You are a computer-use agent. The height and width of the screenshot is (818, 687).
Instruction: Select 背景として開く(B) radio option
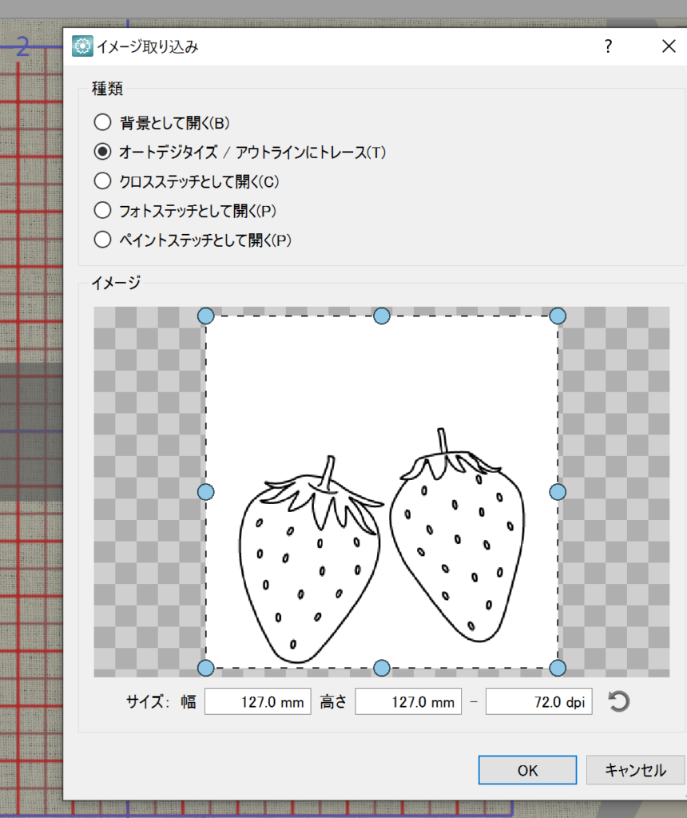102,123
